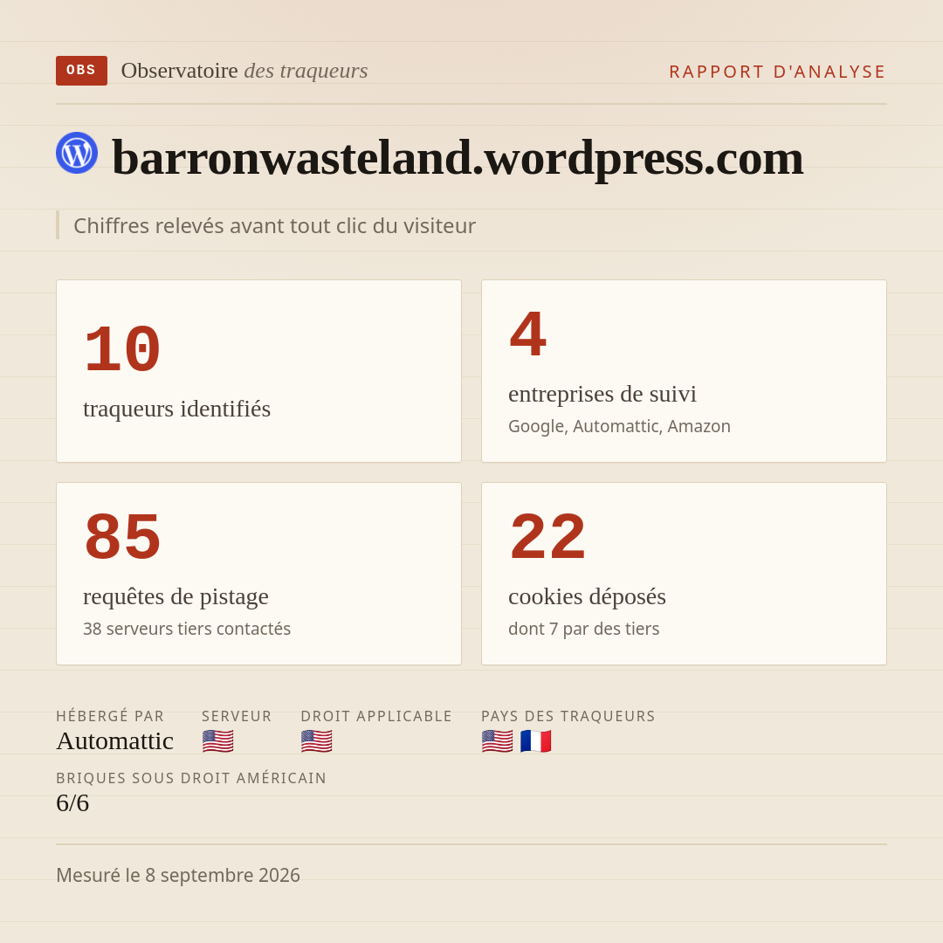
Task: Click 38 serveurs tiers contactés note
Action: (x=187, y=629)
